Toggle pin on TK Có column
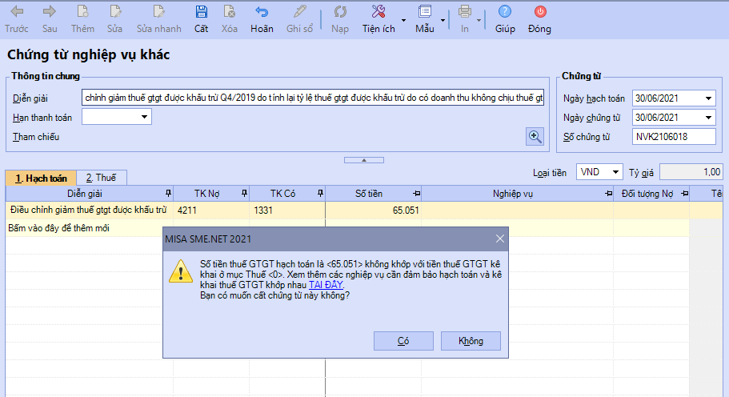Screen dimensions: 729x397 point(319,193)
